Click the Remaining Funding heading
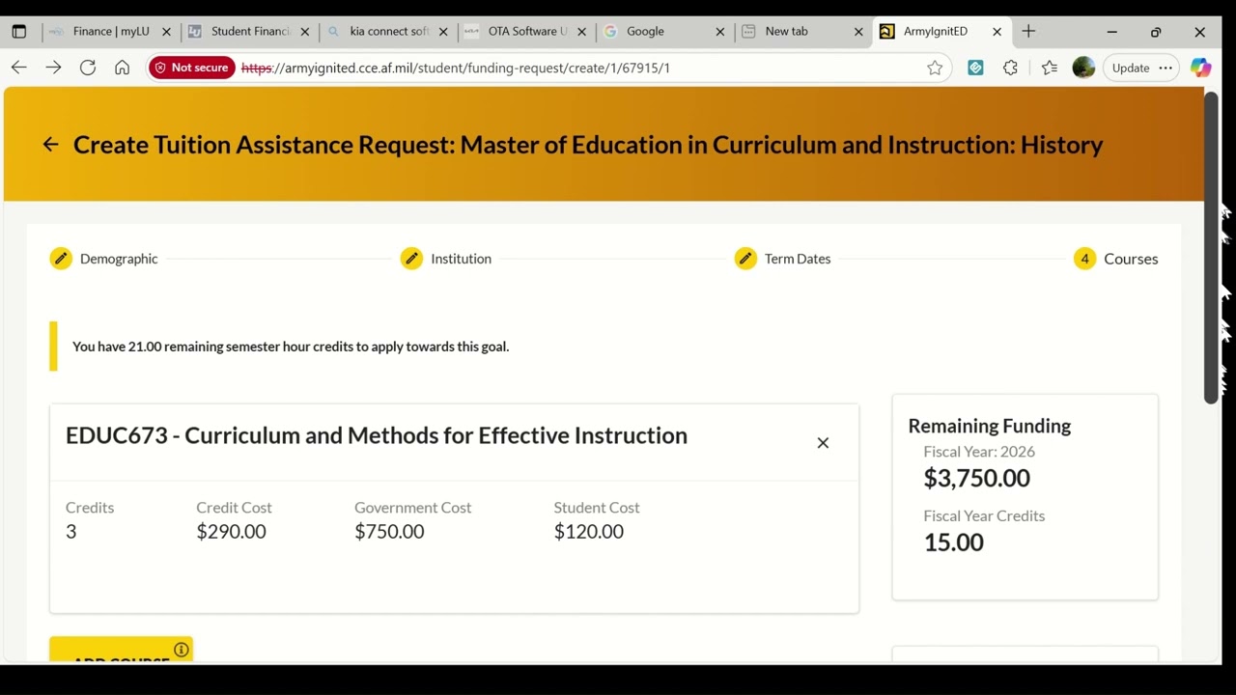The height and width of the screenshot is (695, 1236). click(x=990, y=426)
